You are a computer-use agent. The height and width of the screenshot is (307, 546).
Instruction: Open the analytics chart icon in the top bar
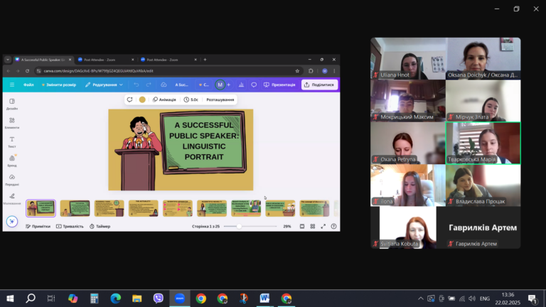241,85
